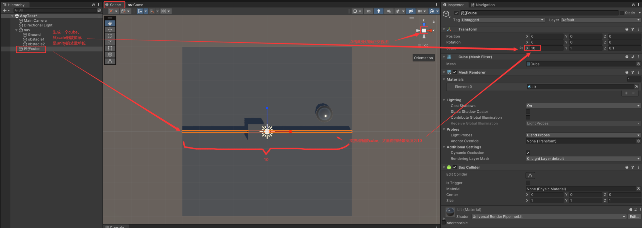Uncheck the Mesh Renderer component checkbox
The image size is (642, 228).
(455, 72)
